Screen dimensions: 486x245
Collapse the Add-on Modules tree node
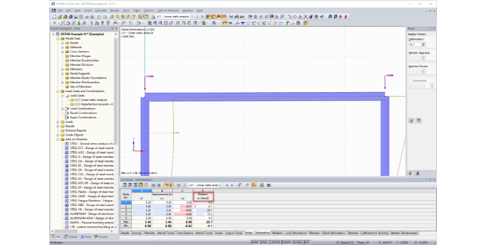58,139
